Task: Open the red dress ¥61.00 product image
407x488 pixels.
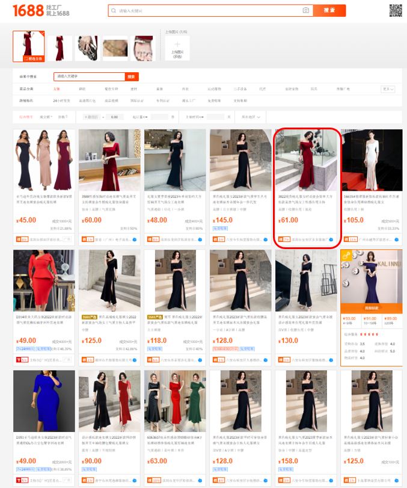Action: (306, 160)
